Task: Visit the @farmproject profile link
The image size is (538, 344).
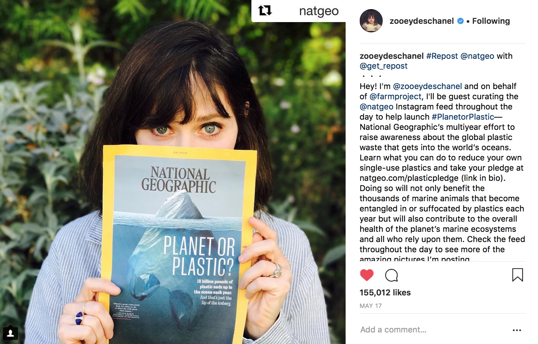Action: point(395,97)
